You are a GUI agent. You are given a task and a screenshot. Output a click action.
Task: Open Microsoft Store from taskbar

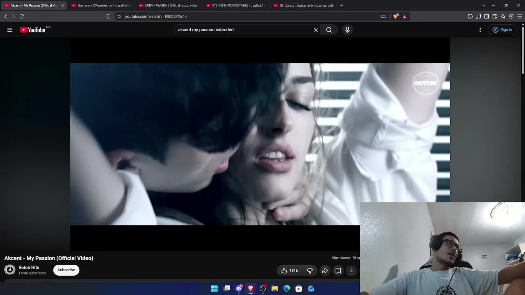pos(299,288)
